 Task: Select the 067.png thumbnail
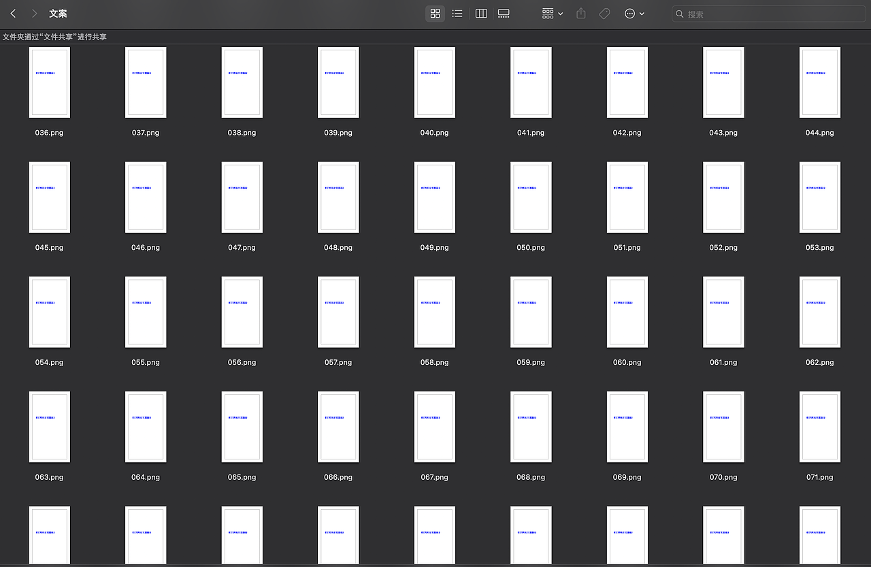click(x=434, y=427)
